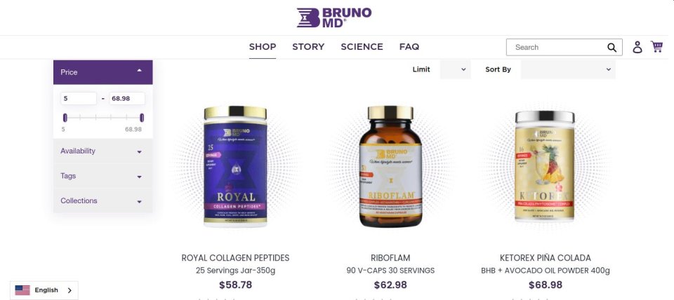Screen dimensions: 674x300
Task: Click the US flag language icon
Action: (22, 290)
